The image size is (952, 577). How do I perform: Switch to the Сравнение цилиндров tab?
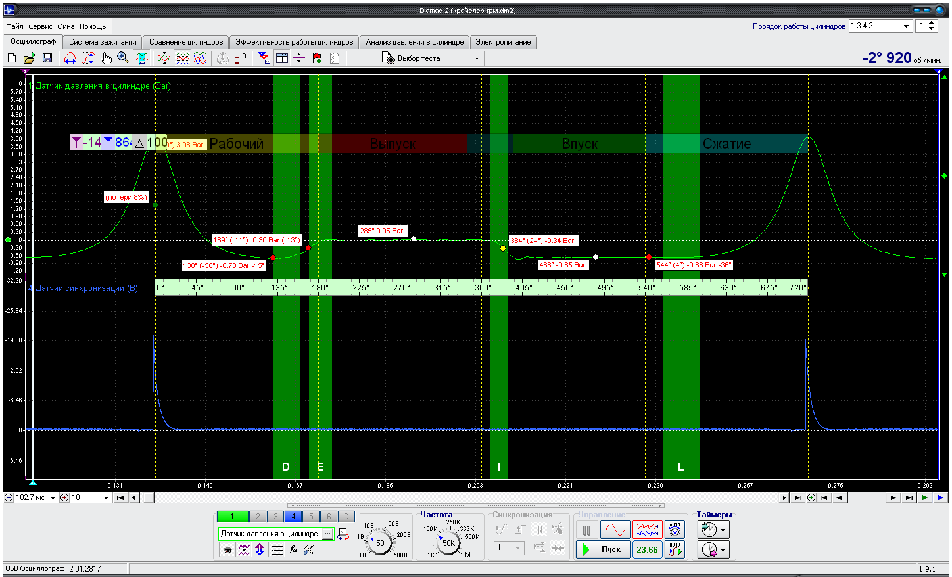coord(186,42)
